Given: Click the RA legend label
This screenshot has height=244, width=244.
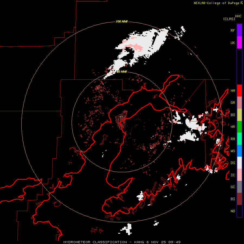Looking at the screenshot, I should click(x=233, y=139).
